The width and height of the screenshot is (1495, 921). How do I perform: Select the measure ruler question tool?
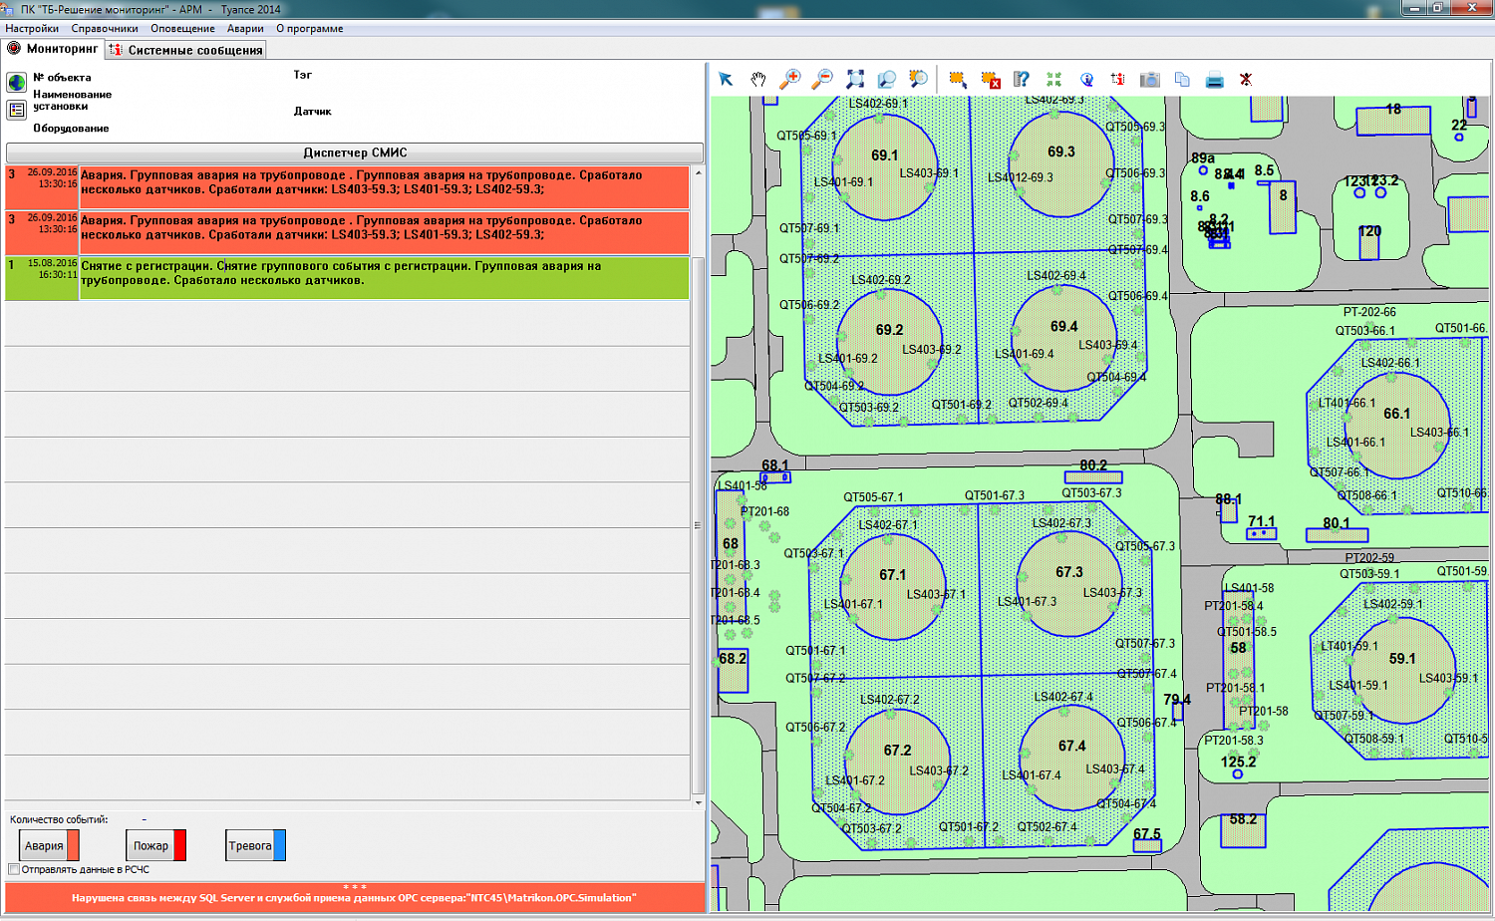click(1022, 79)
